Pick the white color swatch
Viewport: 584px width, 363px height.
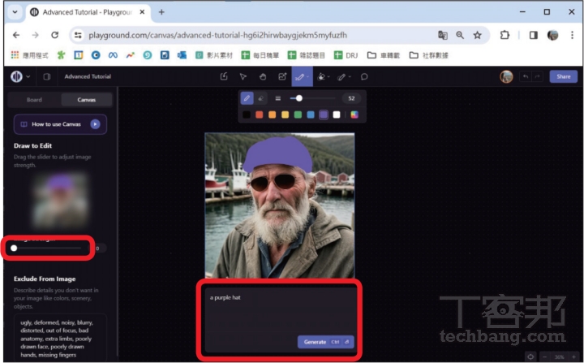337,115
